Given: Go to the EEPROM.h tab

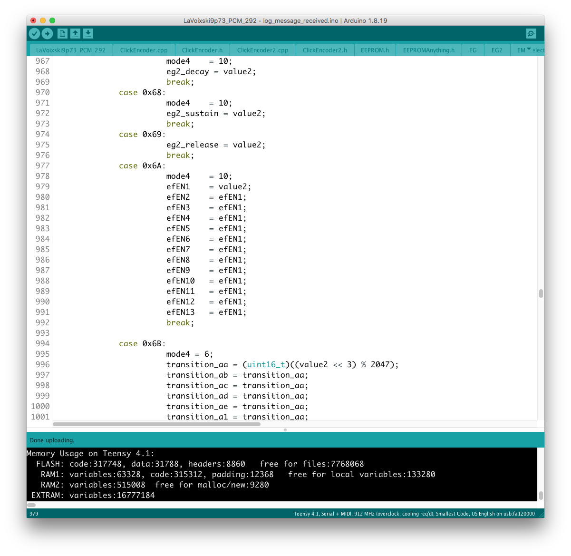Looking at the screenshot, I should (375, 50).
